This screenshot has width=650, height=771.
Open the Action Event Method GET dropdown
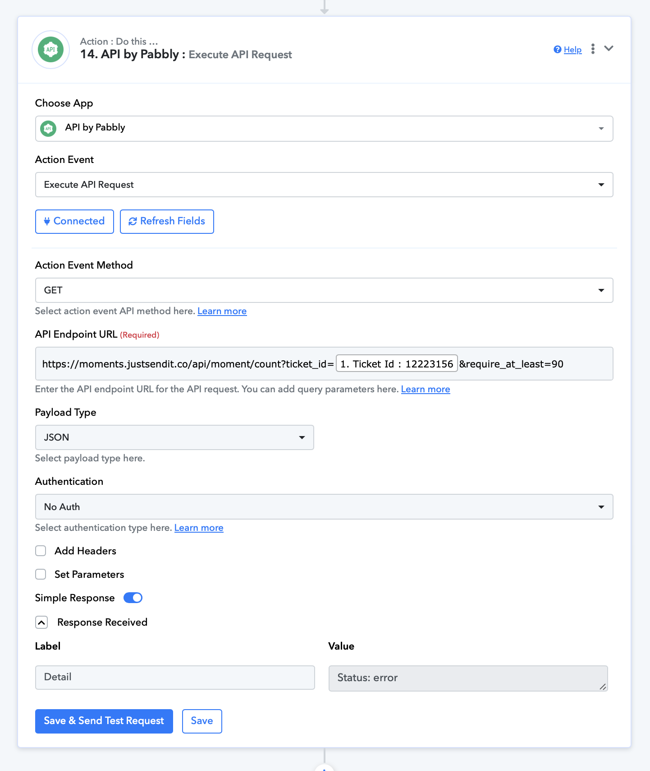point(324,290)
